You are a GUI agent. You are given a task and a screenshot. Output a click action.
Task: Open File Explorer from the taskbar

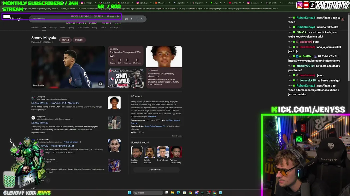point(172,193)
